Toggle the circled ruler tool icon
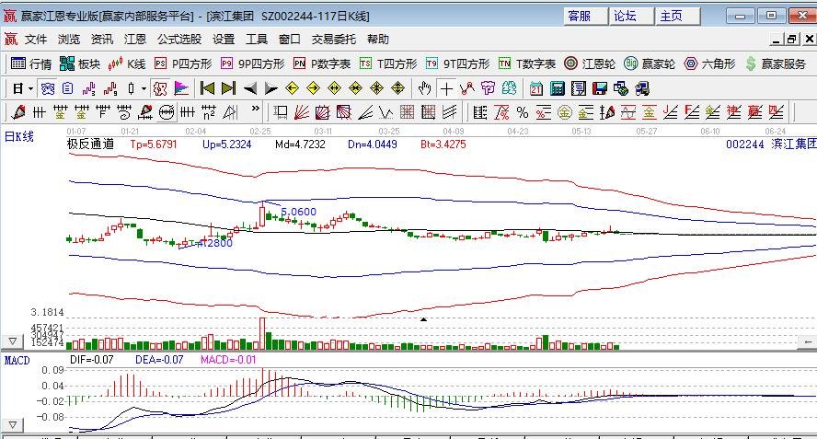Screen dimensions: 817x439 coord(167,112)
